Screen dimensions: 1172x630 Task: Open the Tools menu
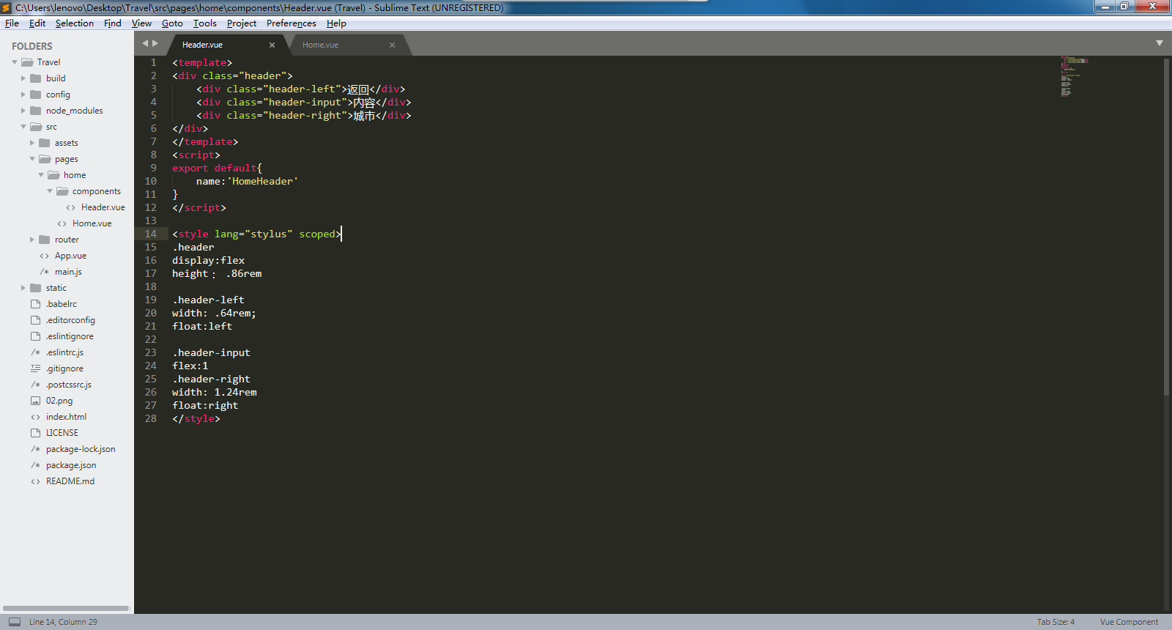[x=204, y=23]
